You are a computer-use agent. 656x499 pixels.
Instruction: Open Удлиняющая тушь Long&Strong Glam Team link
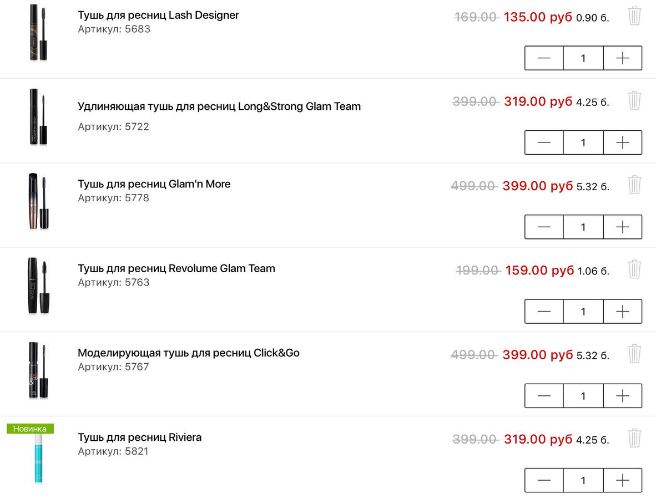pos(219,106)
